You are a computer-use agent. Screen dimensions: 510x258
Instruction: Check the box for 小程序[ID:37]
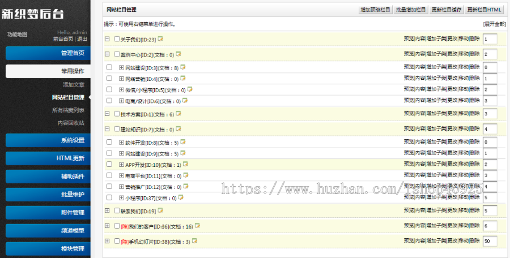point(109,197)
